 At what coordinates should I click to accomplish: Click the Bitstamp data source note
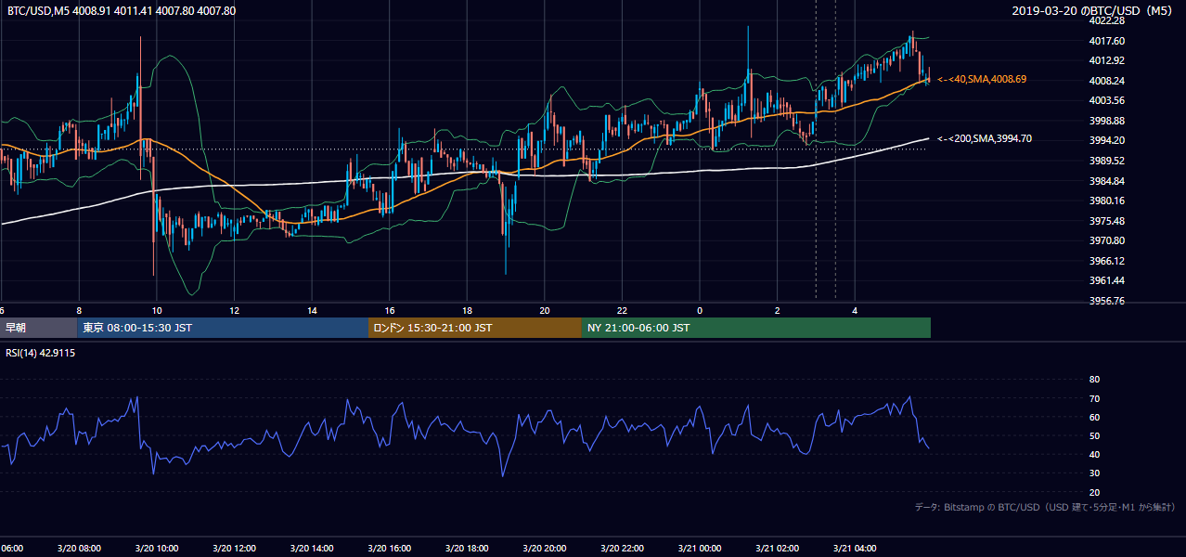click(1046, 507)
